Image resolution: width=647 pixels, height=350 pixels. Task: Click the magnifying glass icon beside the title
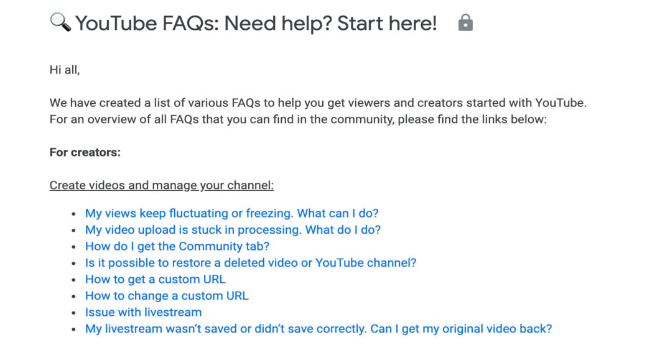(60, 23)
